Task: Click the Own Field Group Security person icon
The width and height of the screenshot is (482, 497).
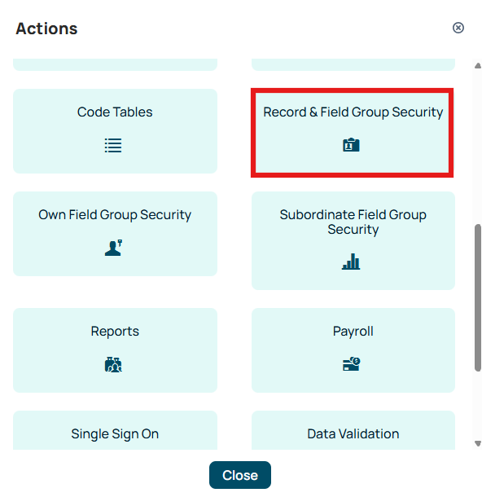Action: pyautogui.click(x=114, y=248)
